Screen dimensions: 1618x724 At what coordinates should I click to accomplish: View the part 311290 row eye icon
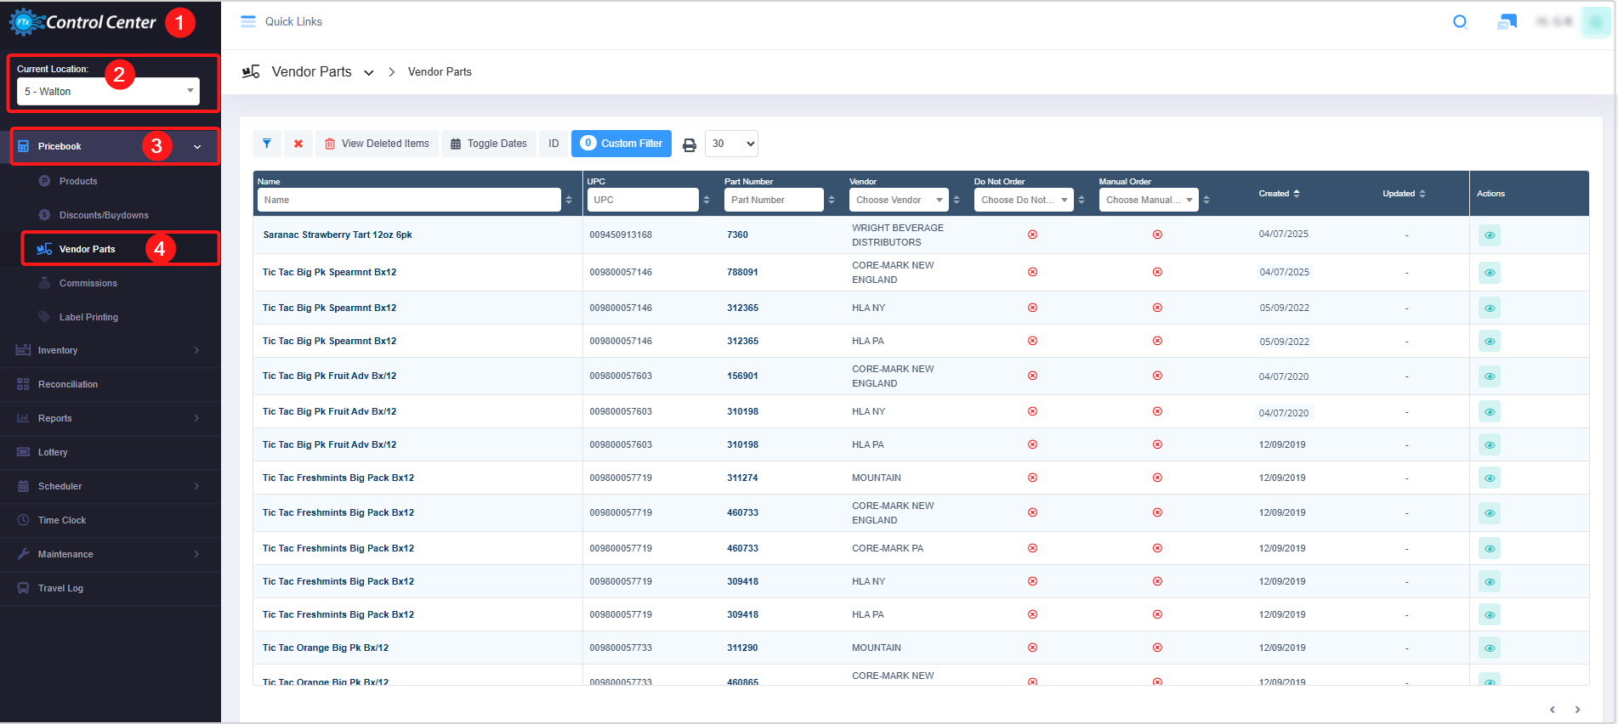1490,648
